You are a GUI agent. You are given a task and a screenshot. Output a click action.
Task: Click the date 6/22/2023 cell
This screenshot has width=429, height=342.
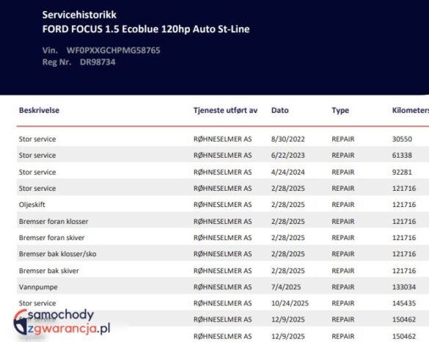click(x=287, y=156)
